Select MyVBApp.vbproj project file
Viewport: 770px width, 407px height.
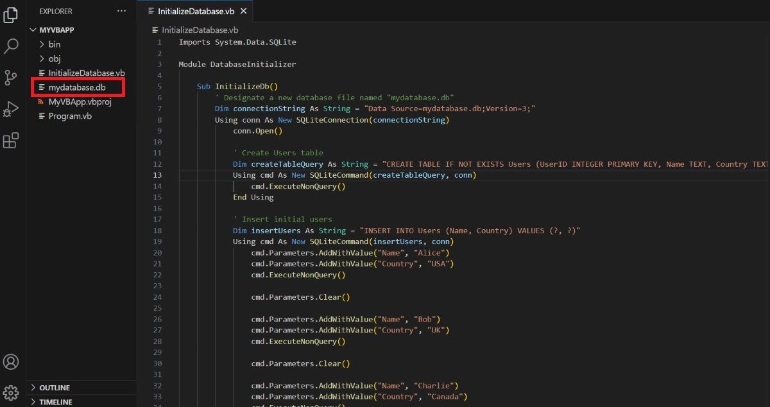[80, 101]
